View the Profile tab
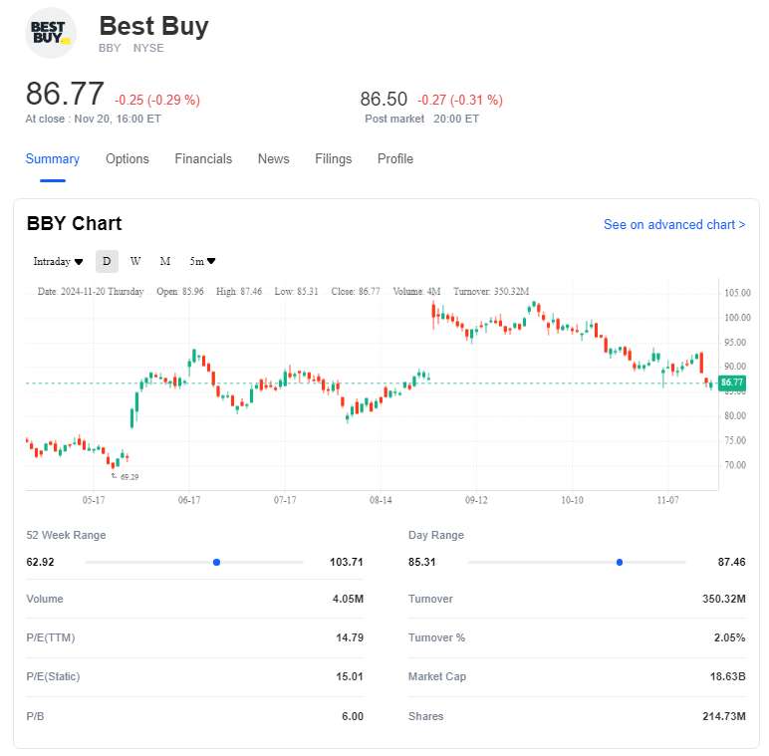This screenshot has height=756, width=769. (395, 159)
